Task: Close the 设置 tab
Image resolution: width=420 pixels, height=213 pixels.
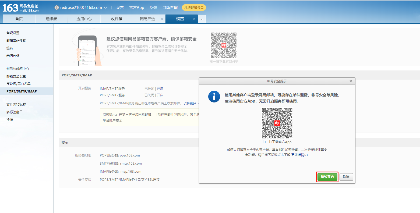Action: coord(194,19)
